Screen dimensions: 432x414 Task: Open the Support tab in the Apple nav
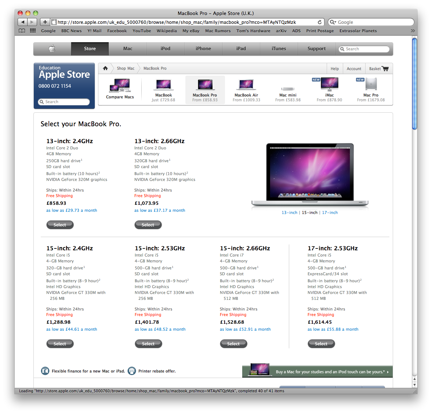click(316, 49)
